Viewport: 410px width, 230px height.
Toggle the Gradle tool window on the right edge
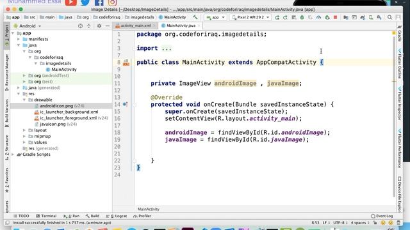[x=400, y=34]
